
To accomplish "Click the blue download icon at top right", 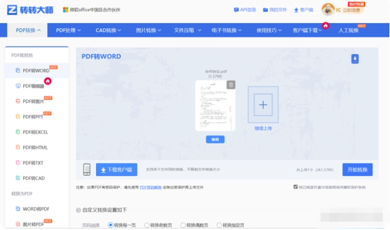I will click(355, 59).
